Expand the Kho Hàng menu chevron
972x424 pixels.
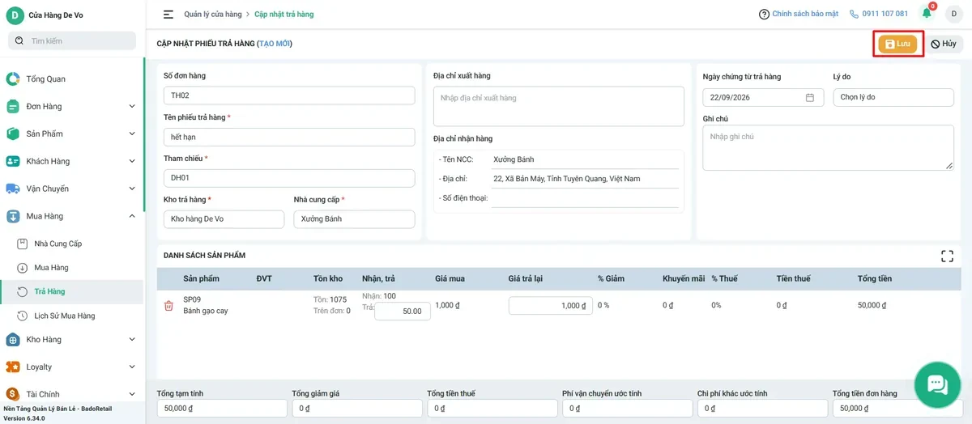(x=132, y=339)
